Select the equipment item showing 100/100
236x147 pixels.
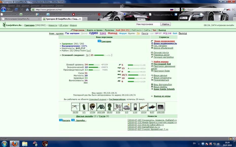161,107
